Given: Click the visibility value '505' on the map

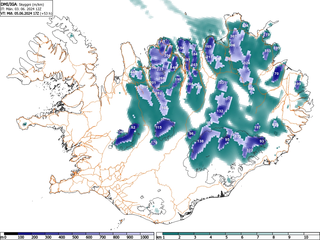Looking at the screenshot, I should click(145, 87).
